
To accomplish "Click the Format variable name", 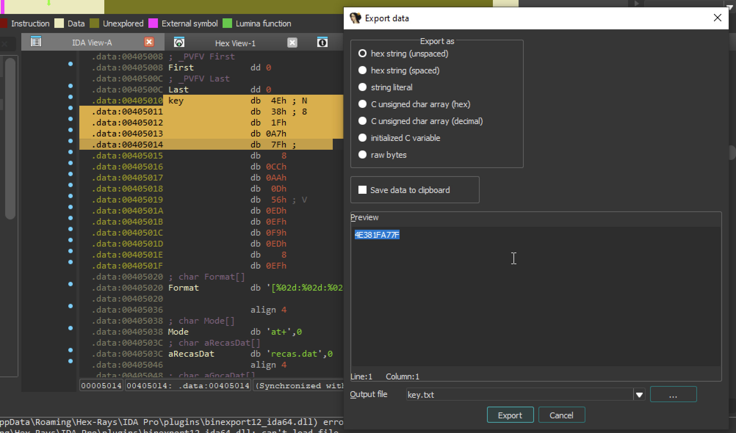I will (184, 288).
